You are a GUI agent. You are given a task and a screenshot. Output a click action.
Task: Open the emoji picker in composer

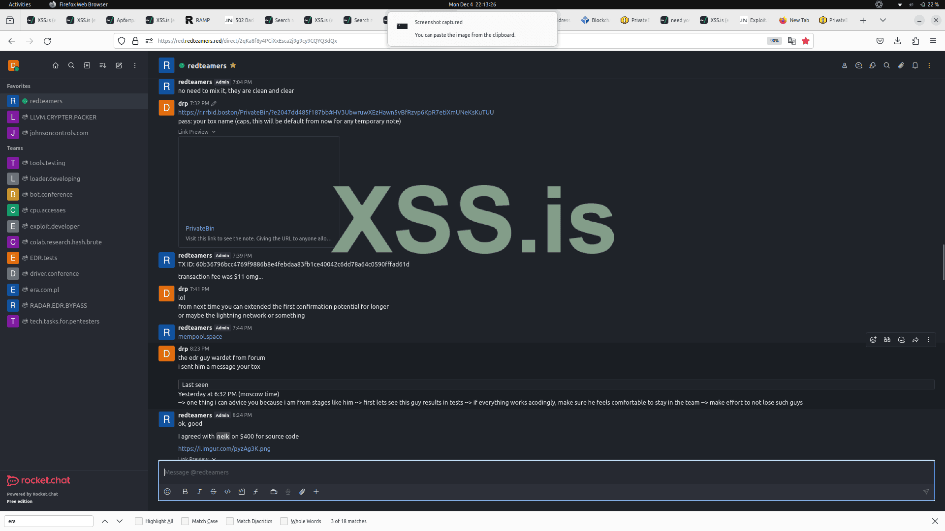click(167, 492)
